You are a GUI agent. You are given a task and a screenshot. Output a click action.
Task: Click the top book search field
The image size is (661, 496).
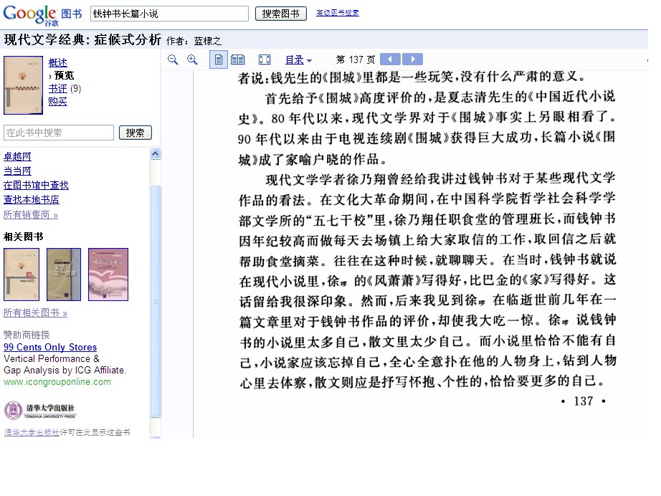coord(169,14)
